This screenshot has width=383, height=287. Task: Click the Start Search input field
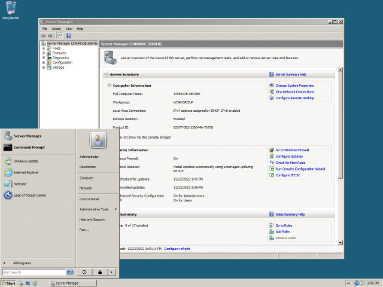34,272
